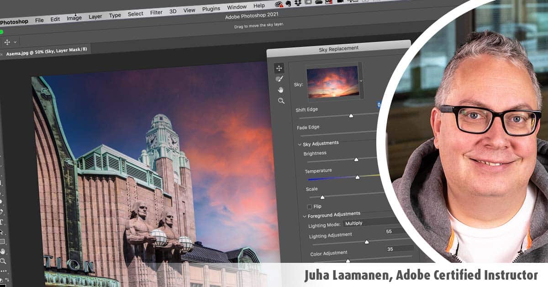
Task: Click the sunset Sky preview thumbnail
Action: pyautogui.click(x=332, y=82)
